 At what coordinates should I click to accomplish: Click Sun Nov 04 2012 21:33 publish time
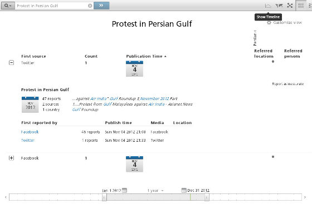125,140
